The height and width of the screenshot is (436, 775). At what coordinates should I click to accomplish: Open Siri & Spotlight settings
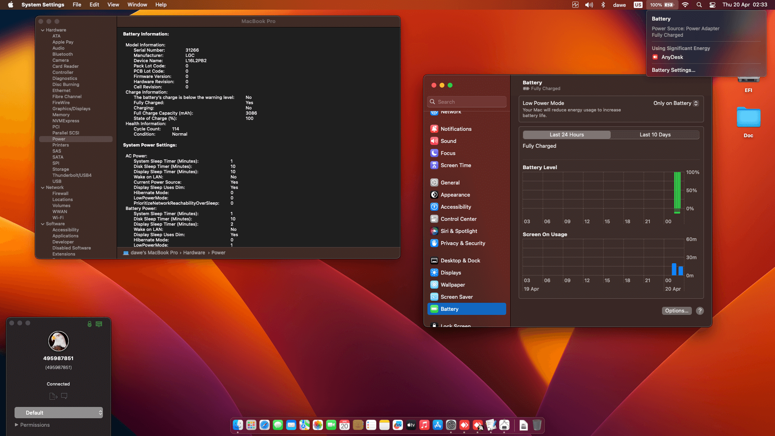[459, 231]
